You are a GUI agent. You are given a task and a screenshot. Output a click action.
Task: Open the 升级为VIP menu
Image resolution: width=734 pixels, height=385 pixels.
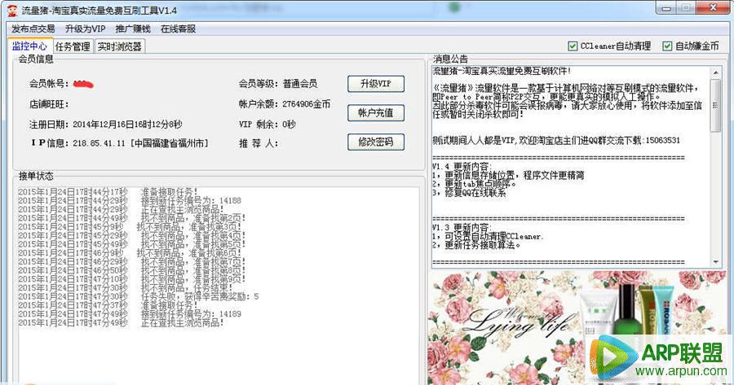[x=85, y=28]
